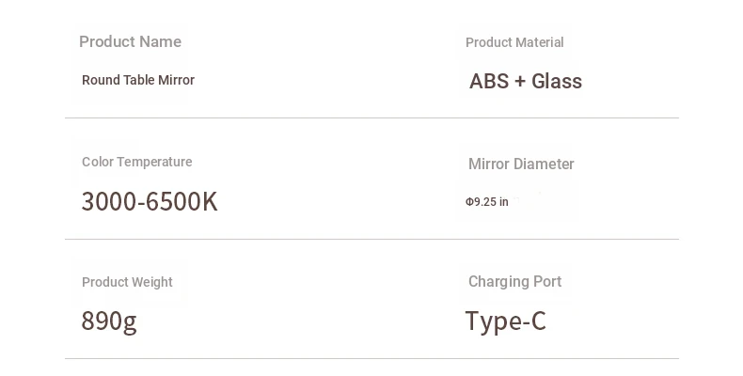Click the divider line below 890g
The image size is (743, 376).
[x=371, y=359]
